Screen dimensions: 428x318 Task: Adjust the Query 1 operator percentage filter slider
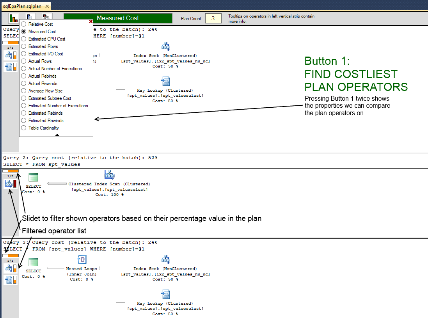(x=11, y=43)
